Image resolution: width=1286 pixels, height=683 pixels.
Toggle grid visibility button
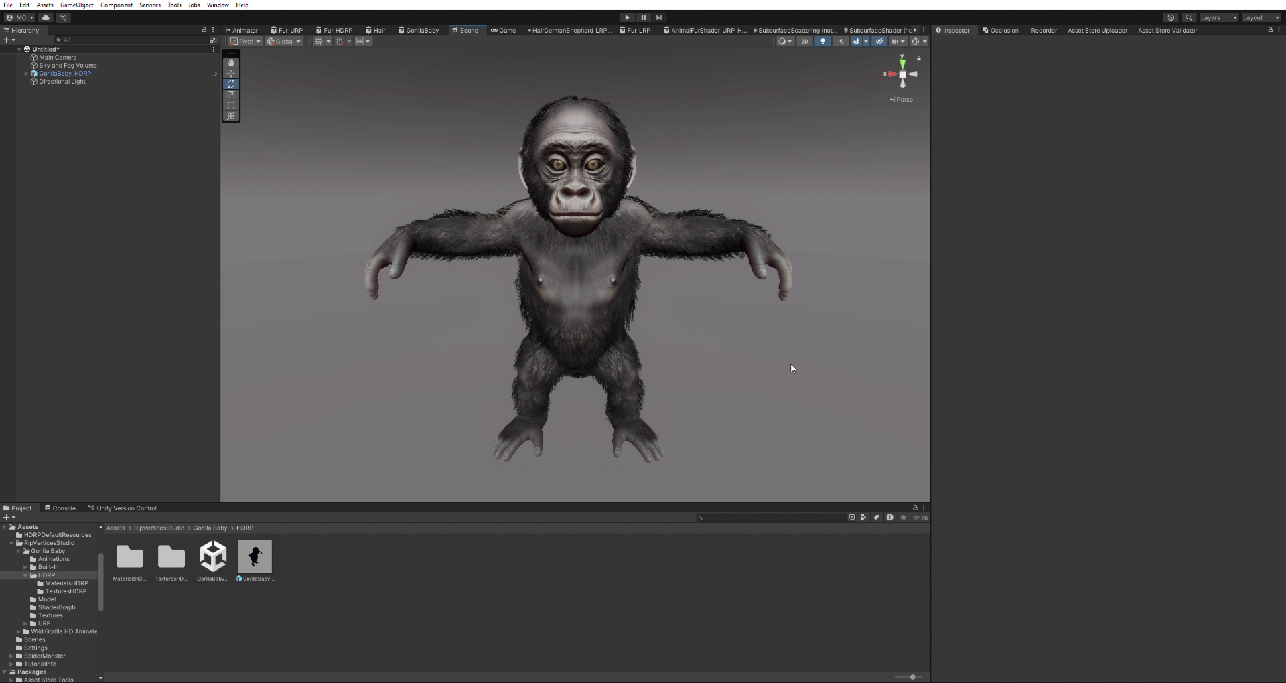pyautogui.click(x=319, y=42)
